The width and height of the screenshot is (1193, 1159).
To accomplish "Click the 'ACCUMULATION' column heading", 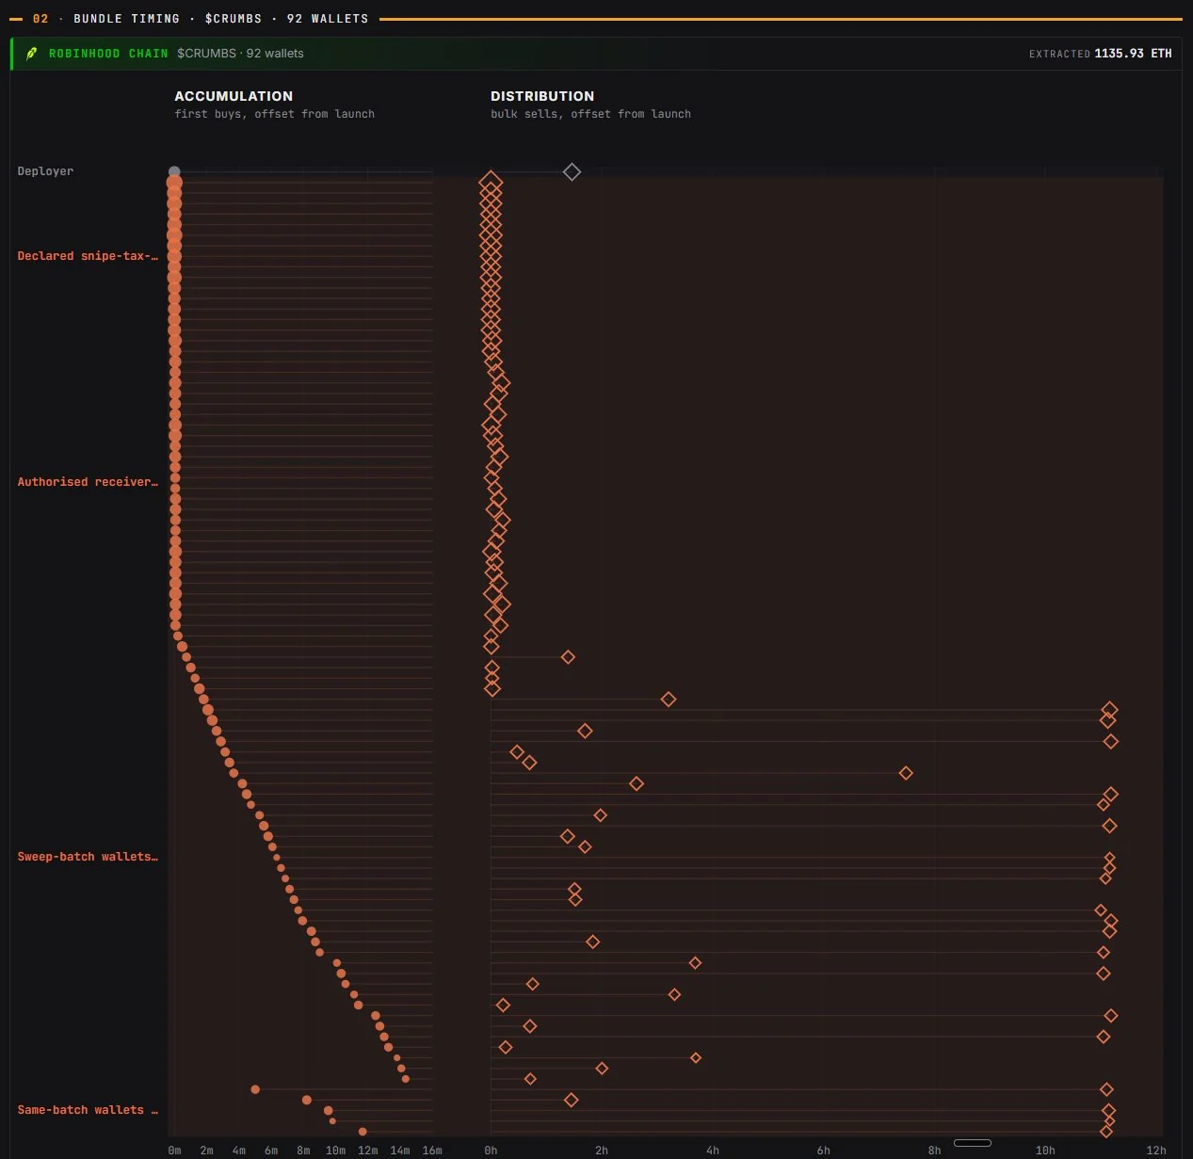I will pyautogui.click(x=234, y=96).
